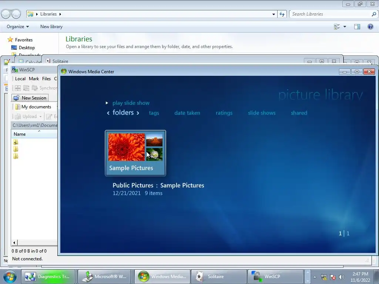Switch to WinSCP taskbar button
Image resolution: width=379 pixels, height=284 pixels.
tap(275, 277)
